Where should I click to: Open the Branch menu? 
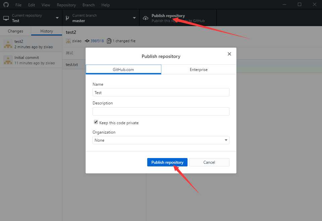89,5
